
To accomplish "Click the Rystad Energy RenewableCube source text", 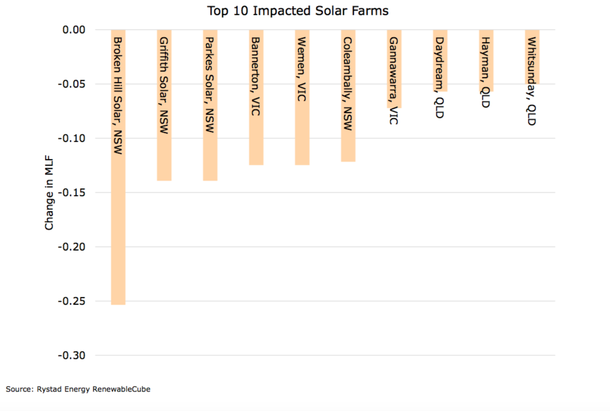I will click(78, 389).
